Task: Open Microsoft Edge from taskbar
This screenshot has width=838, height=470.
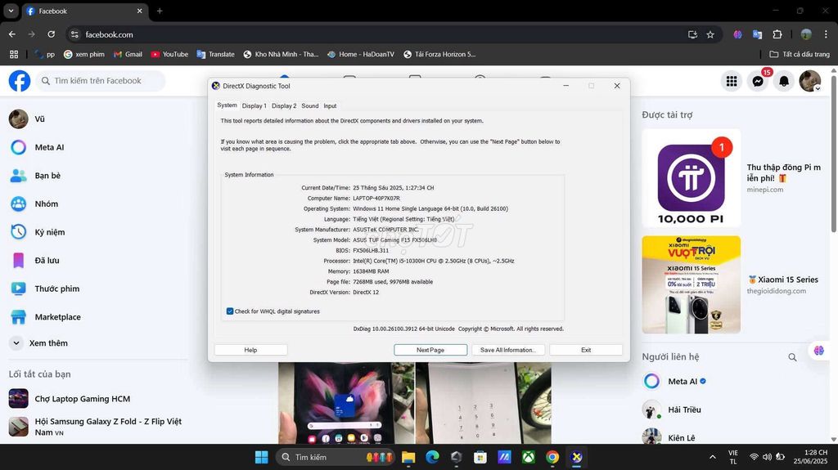Action: 432,457
